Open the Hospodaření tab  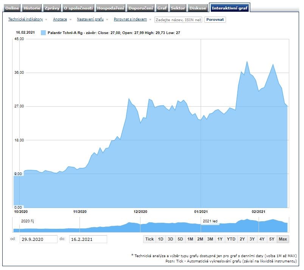click(x=111, y=8)
